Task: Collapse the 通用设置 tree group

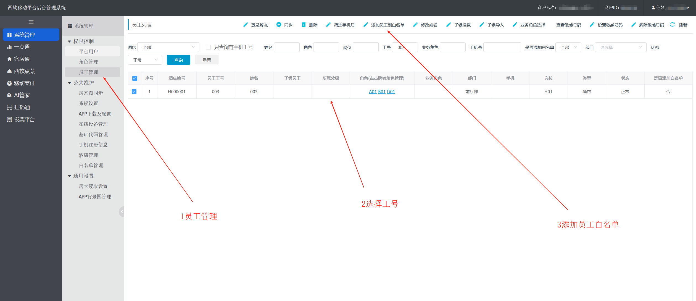Action: point(69,176)
